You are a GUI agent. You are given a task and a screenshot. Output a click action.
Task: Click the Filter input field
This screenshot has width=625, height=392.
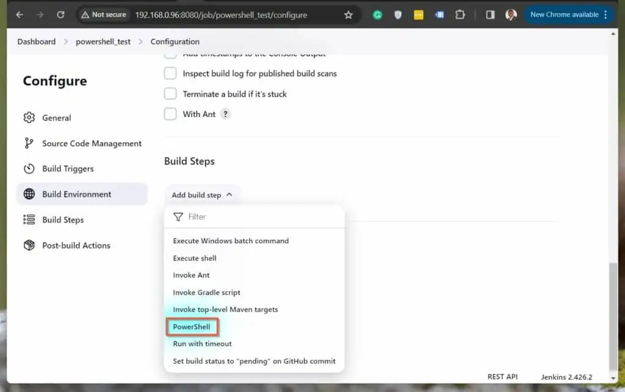coord(255,217)
